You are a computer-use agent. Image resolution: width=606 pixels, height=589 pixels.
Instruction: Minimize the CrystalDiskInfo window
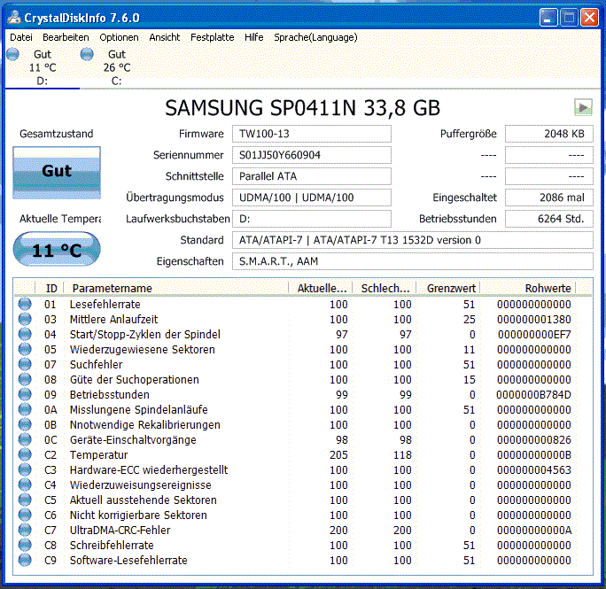coord(548,18)
